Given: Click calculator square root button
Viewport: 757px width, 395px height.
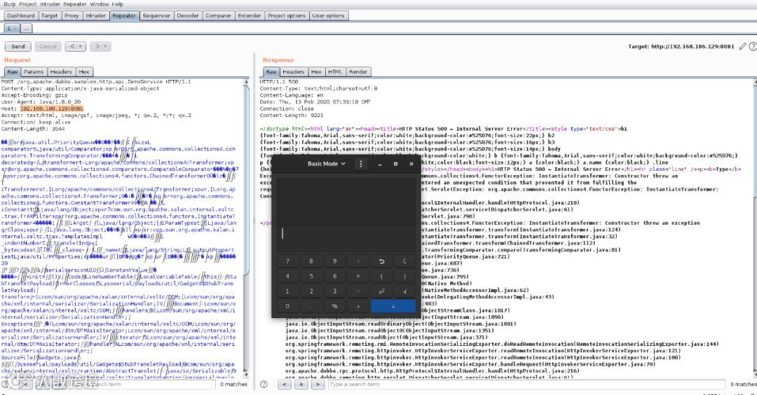Looking at the screenshot, I should [404, 291].
